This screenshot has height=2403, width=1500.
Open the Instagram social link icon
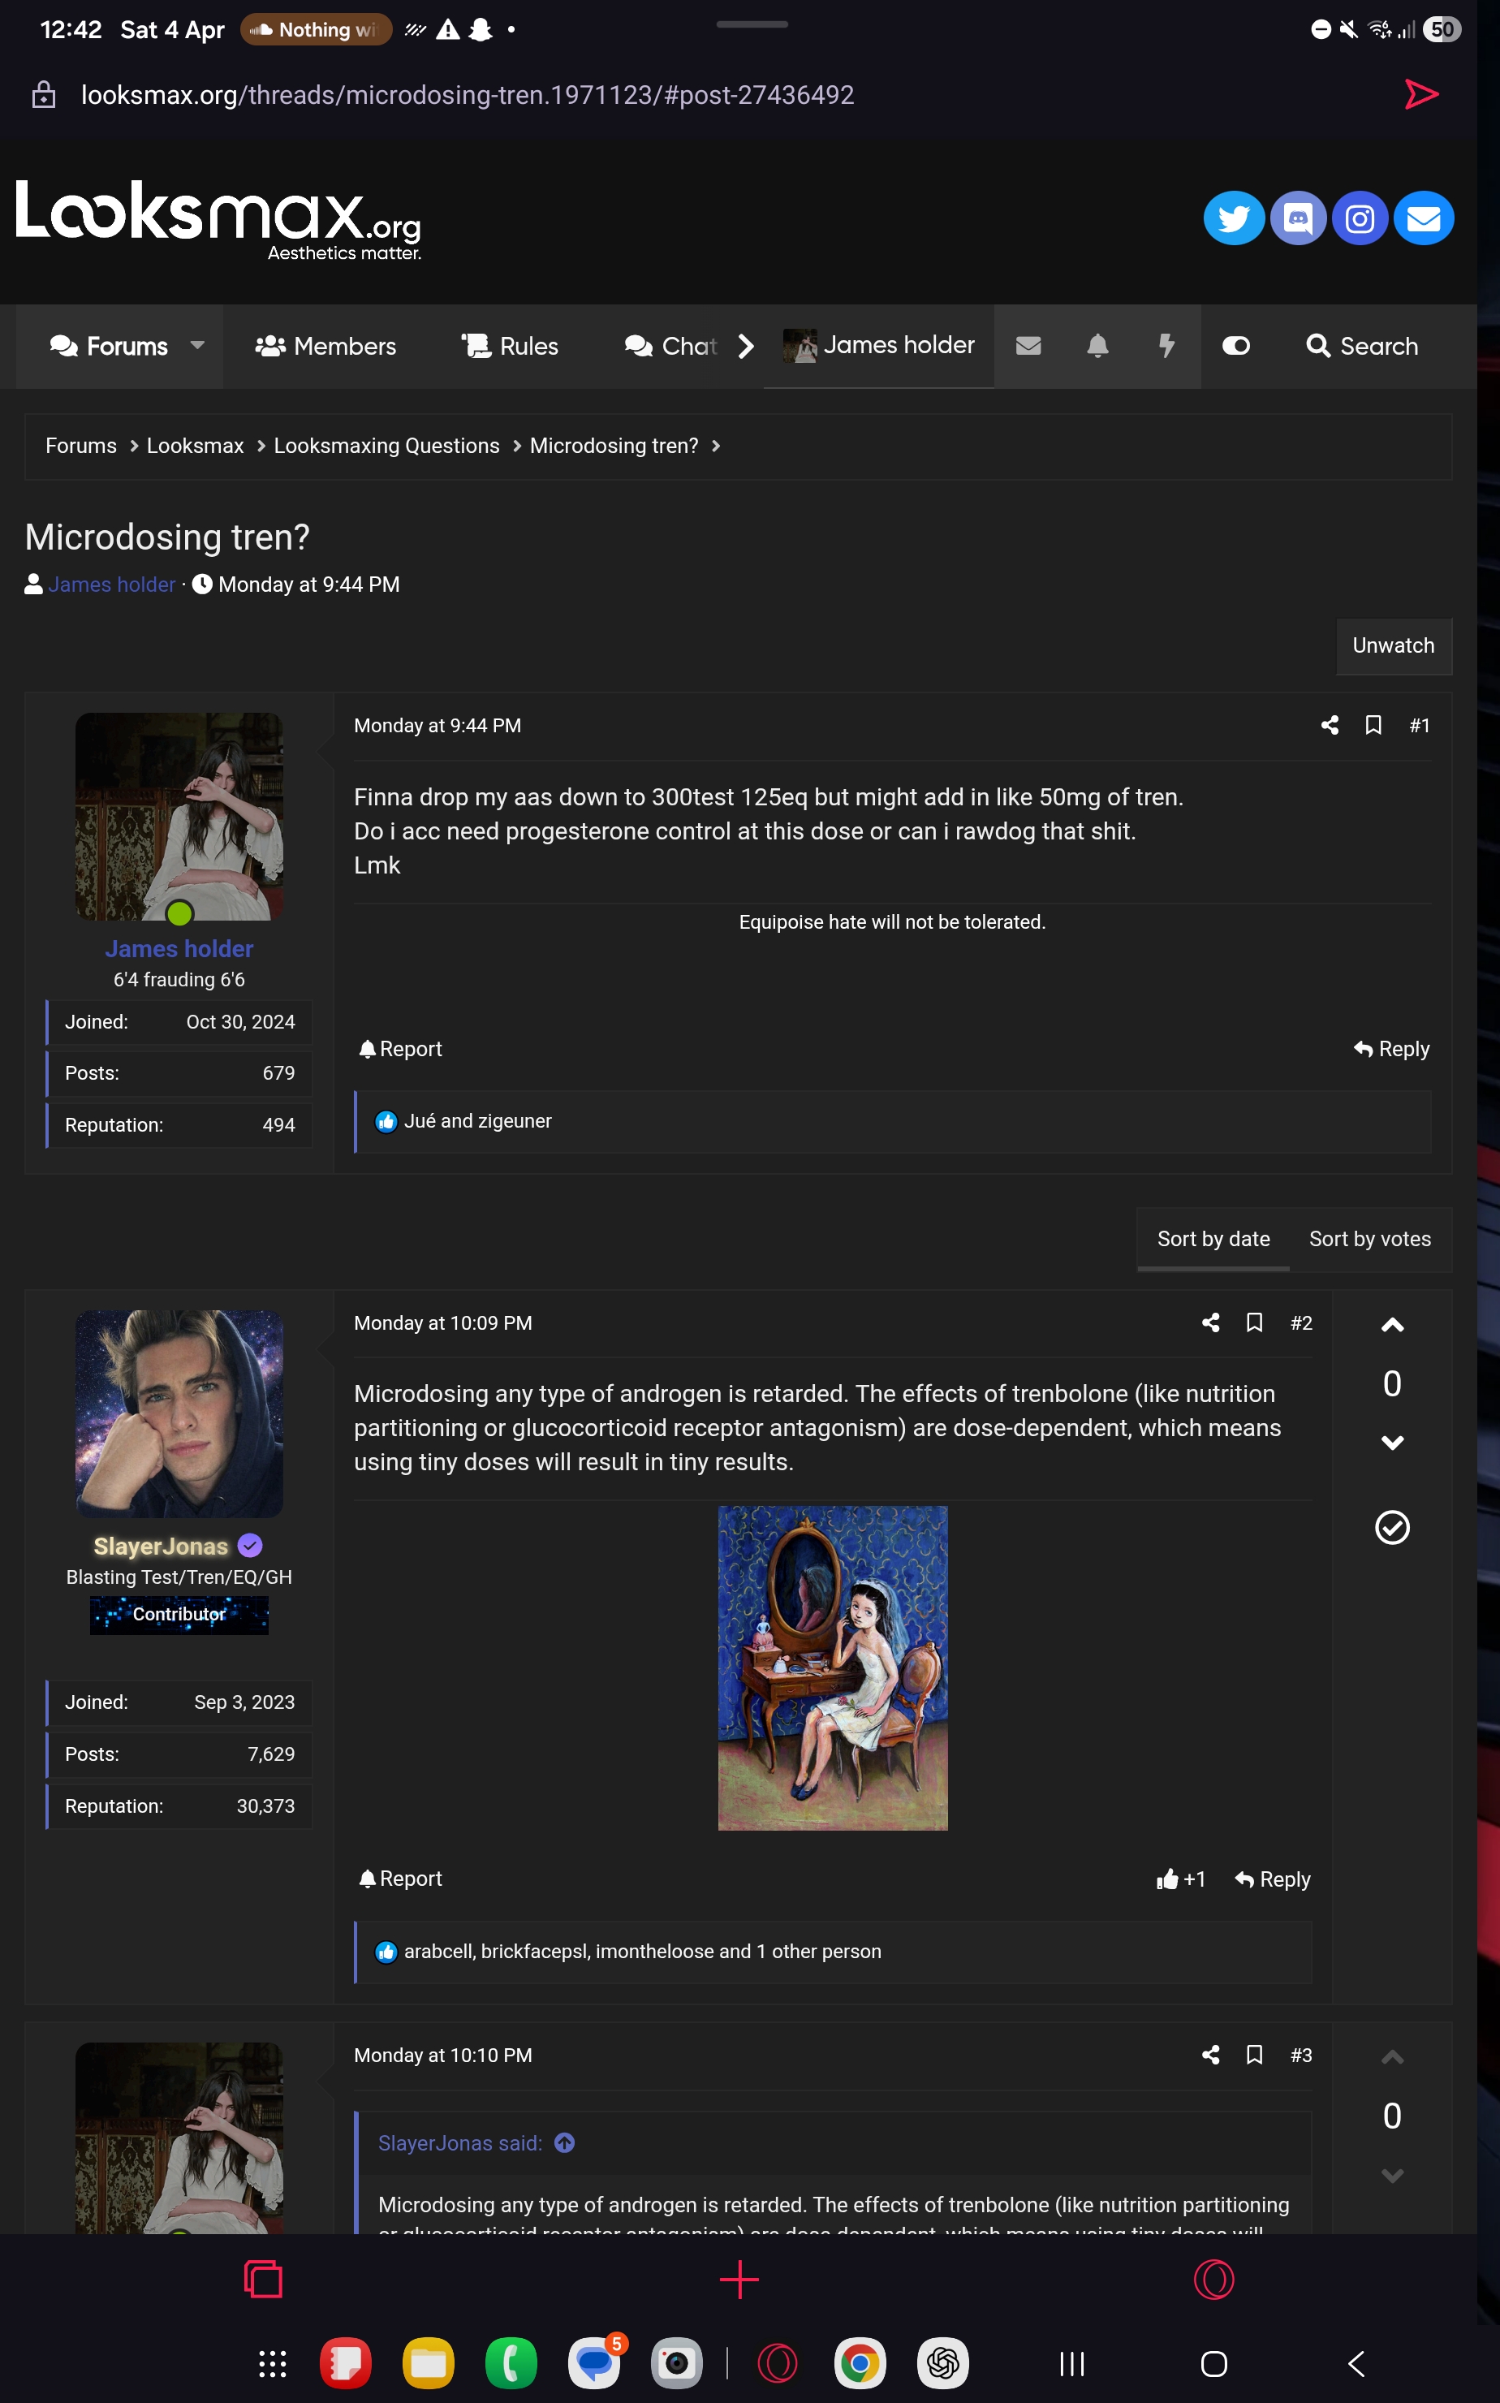tap(1359, 218)
